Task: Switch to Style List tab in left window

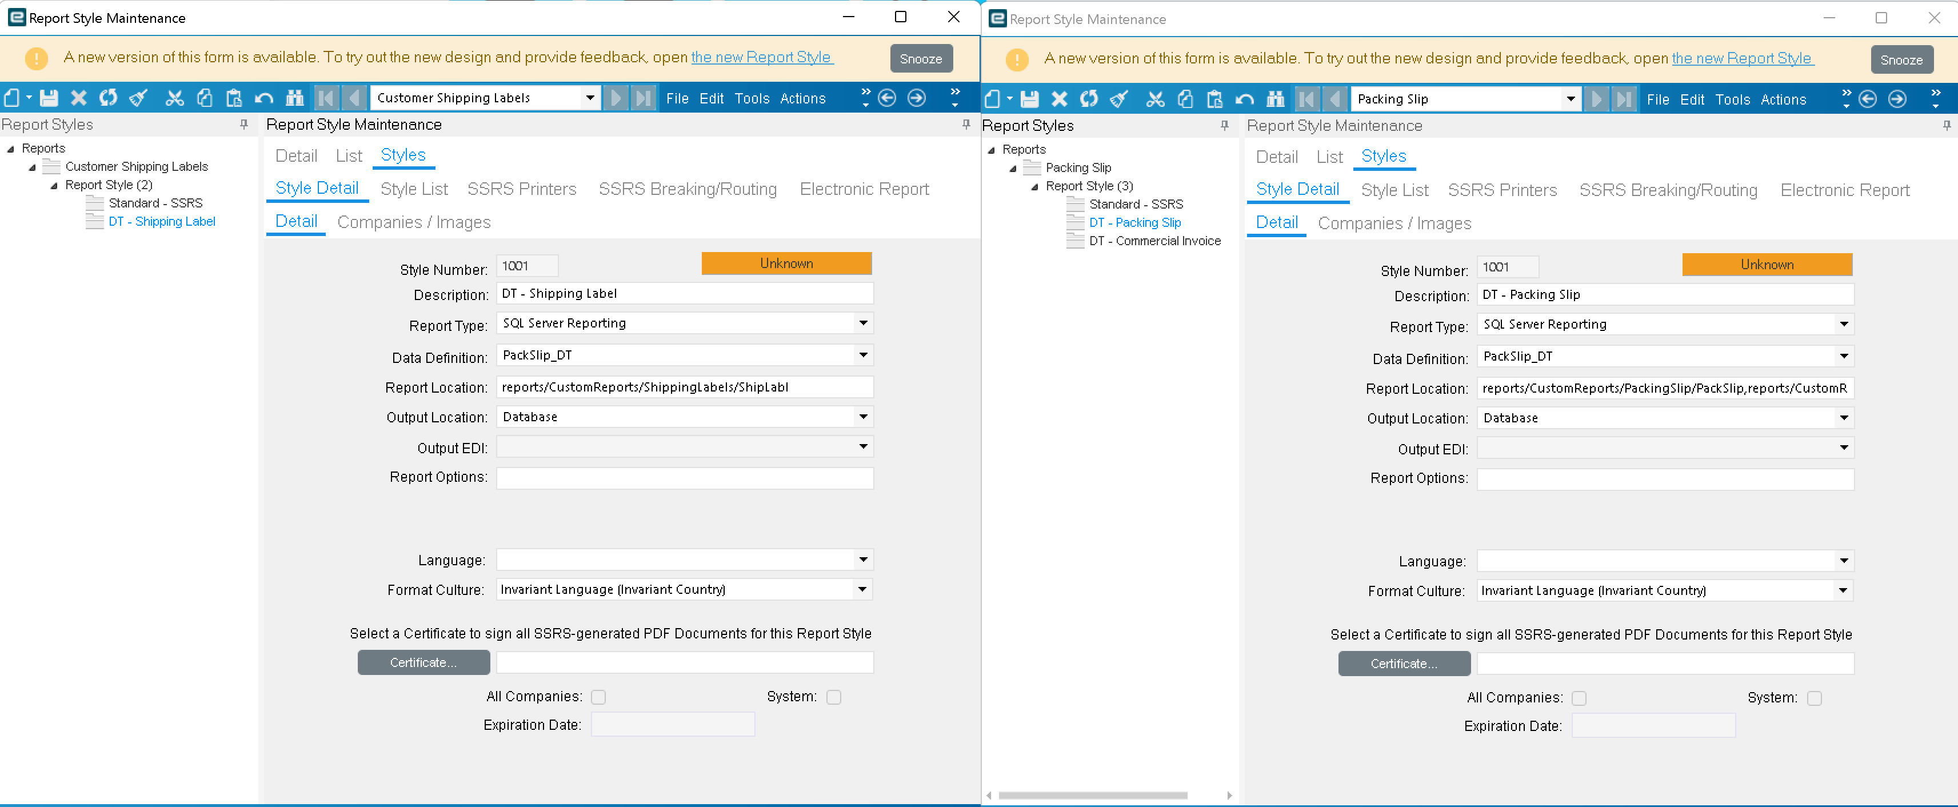Action: (414, 189)
